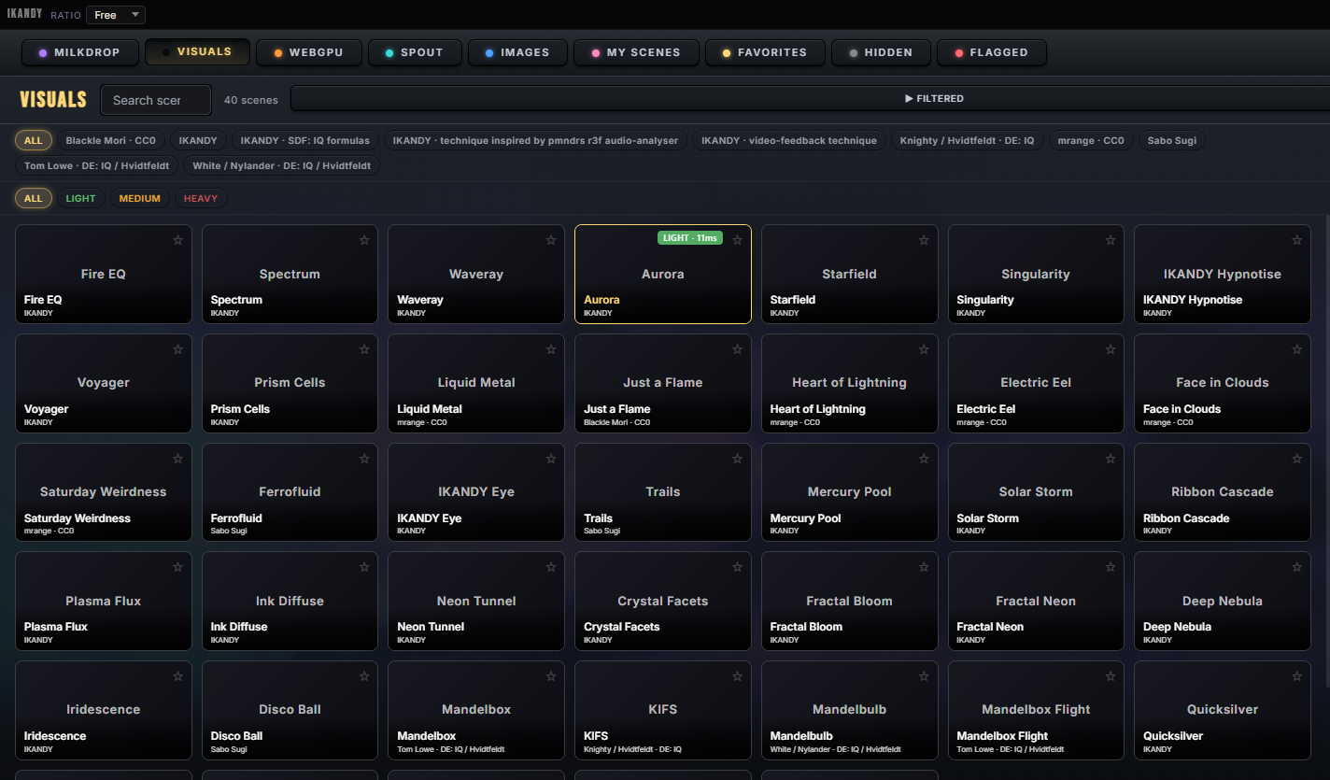The width and height of the screenshot is (1330, 780).
Task: Filter by IKANDY · SDF: IQ formulas
Action: [305, 140]
